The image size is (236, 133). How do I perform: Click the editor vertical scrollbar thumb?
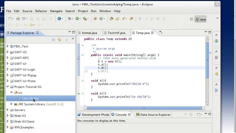pyautogui.click(x=207, y=60)
